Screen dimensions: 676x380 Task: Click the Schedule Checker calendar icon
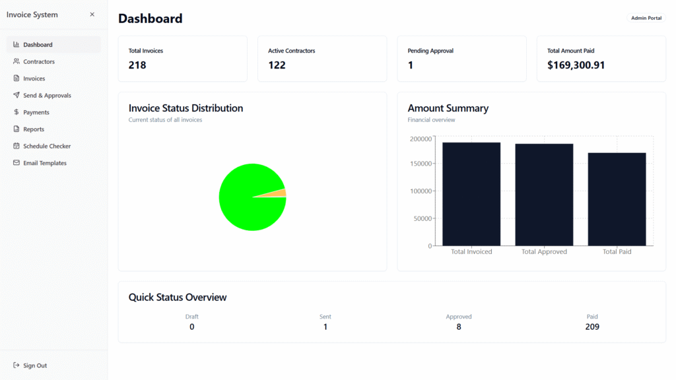click(17, 146)
